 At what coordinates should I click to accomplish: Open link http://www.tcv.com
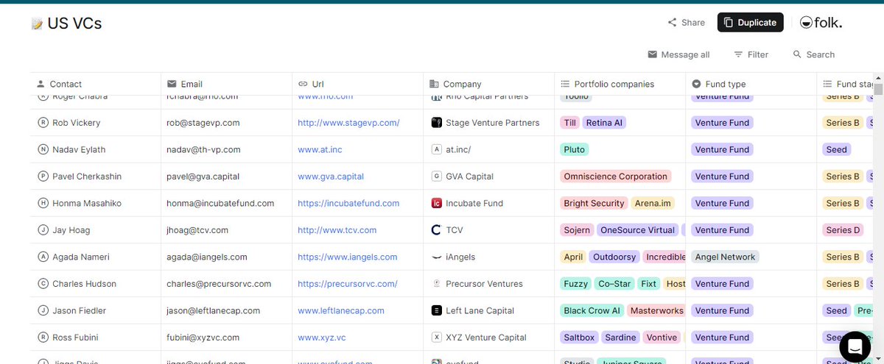[x=337, y=230]
